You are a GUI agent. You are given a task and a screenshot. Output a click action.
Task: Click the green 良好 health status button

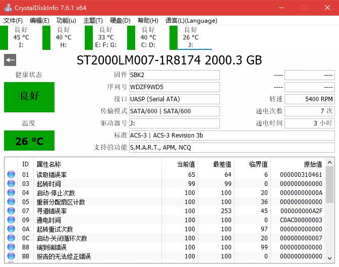point(29,97)
